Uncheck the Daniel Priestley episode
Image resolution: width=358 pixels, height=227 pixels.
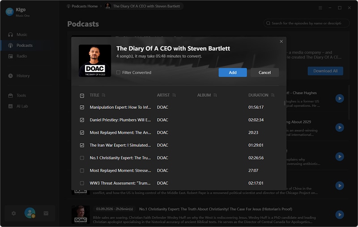point(82,120)
